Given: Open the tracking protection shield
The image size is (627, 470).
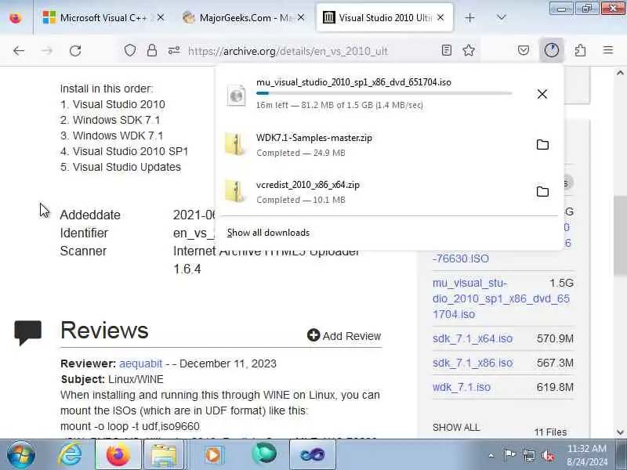Looking at the screenshot, I should click(x=130, y=50).
